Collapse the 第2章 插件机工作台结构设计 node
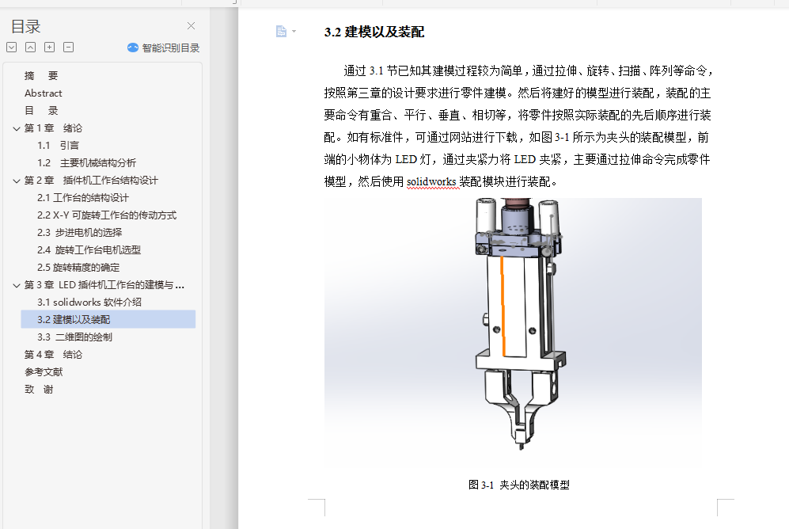 (16, 181)
